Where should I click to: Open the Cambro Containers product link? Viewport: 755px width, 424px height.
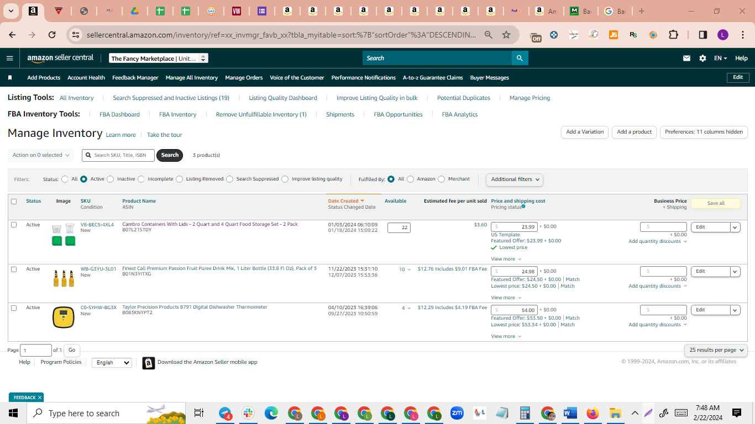210,224
